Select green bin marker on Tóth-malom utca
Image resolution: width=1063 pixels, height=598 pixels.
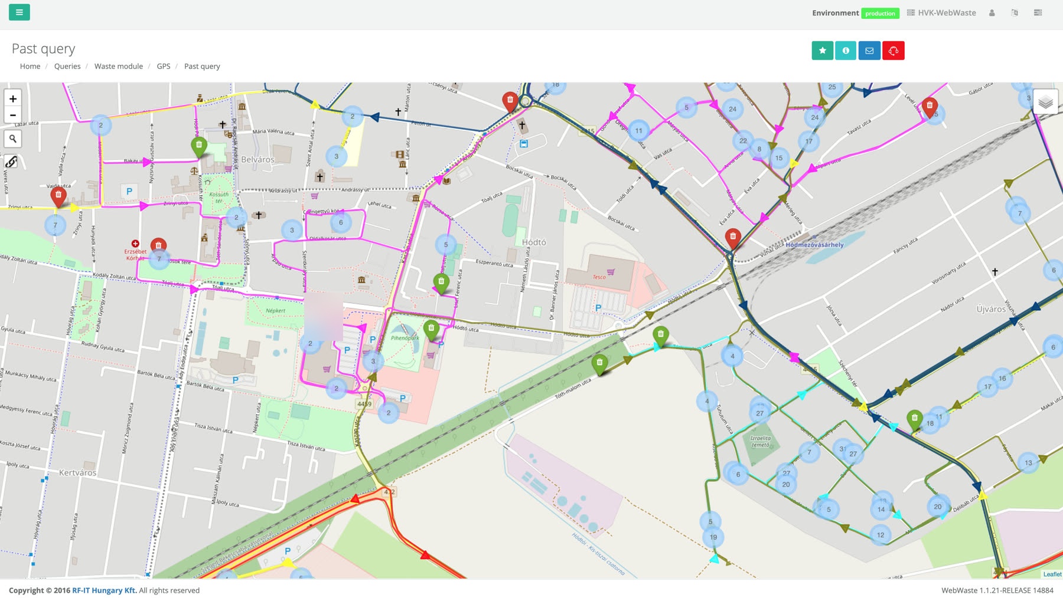[599, 365]
